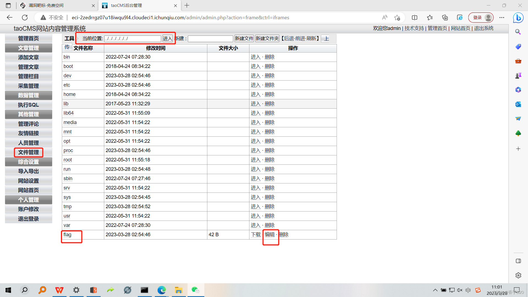Open Microsoft Edge from the taskbar

[x=162, y=290]
